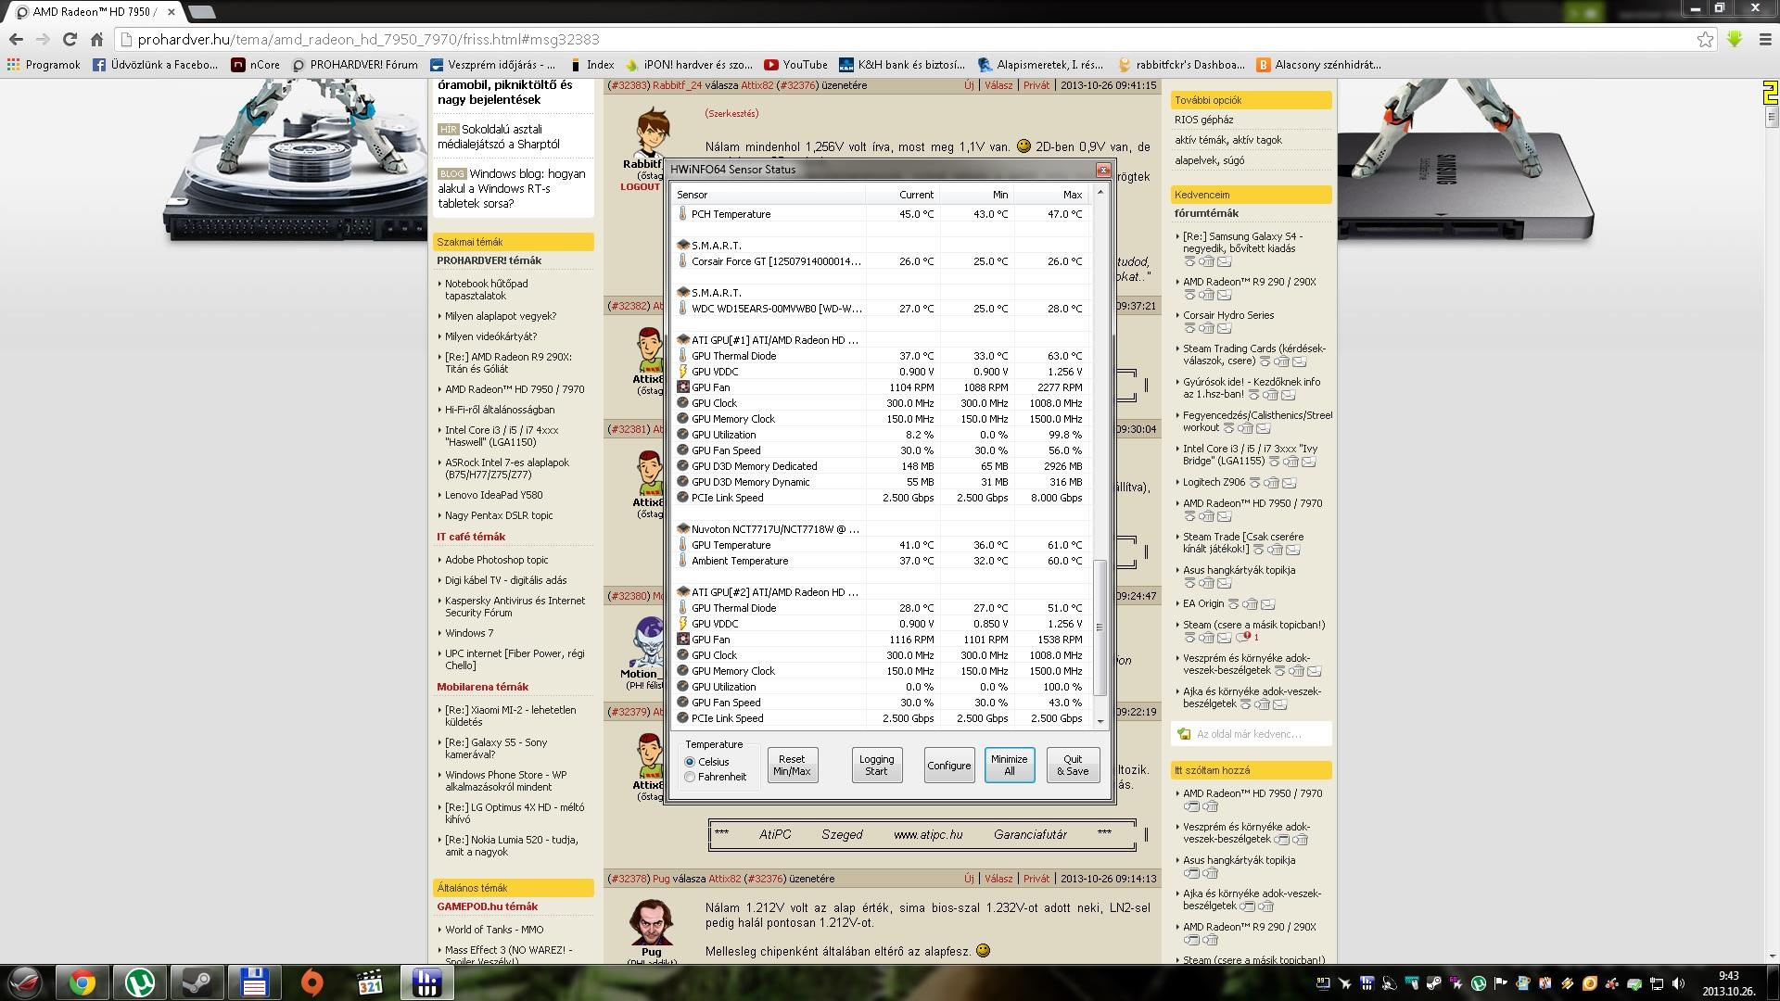Screen dimensions: 1780x1001
Task: Click the new-message bubble icon under Steam favorite
Action: [x=1242, y=638]
